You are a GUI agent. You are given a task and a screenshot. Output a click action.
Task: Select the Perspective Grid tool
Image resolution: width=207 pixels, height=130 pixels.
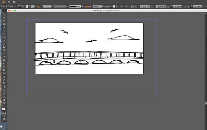coord(4,70)
